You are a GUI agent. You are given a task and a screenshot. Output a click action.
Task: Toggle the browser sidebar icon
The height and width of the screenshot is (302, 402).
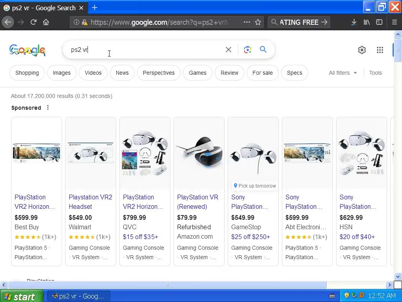tap(379, 22)
